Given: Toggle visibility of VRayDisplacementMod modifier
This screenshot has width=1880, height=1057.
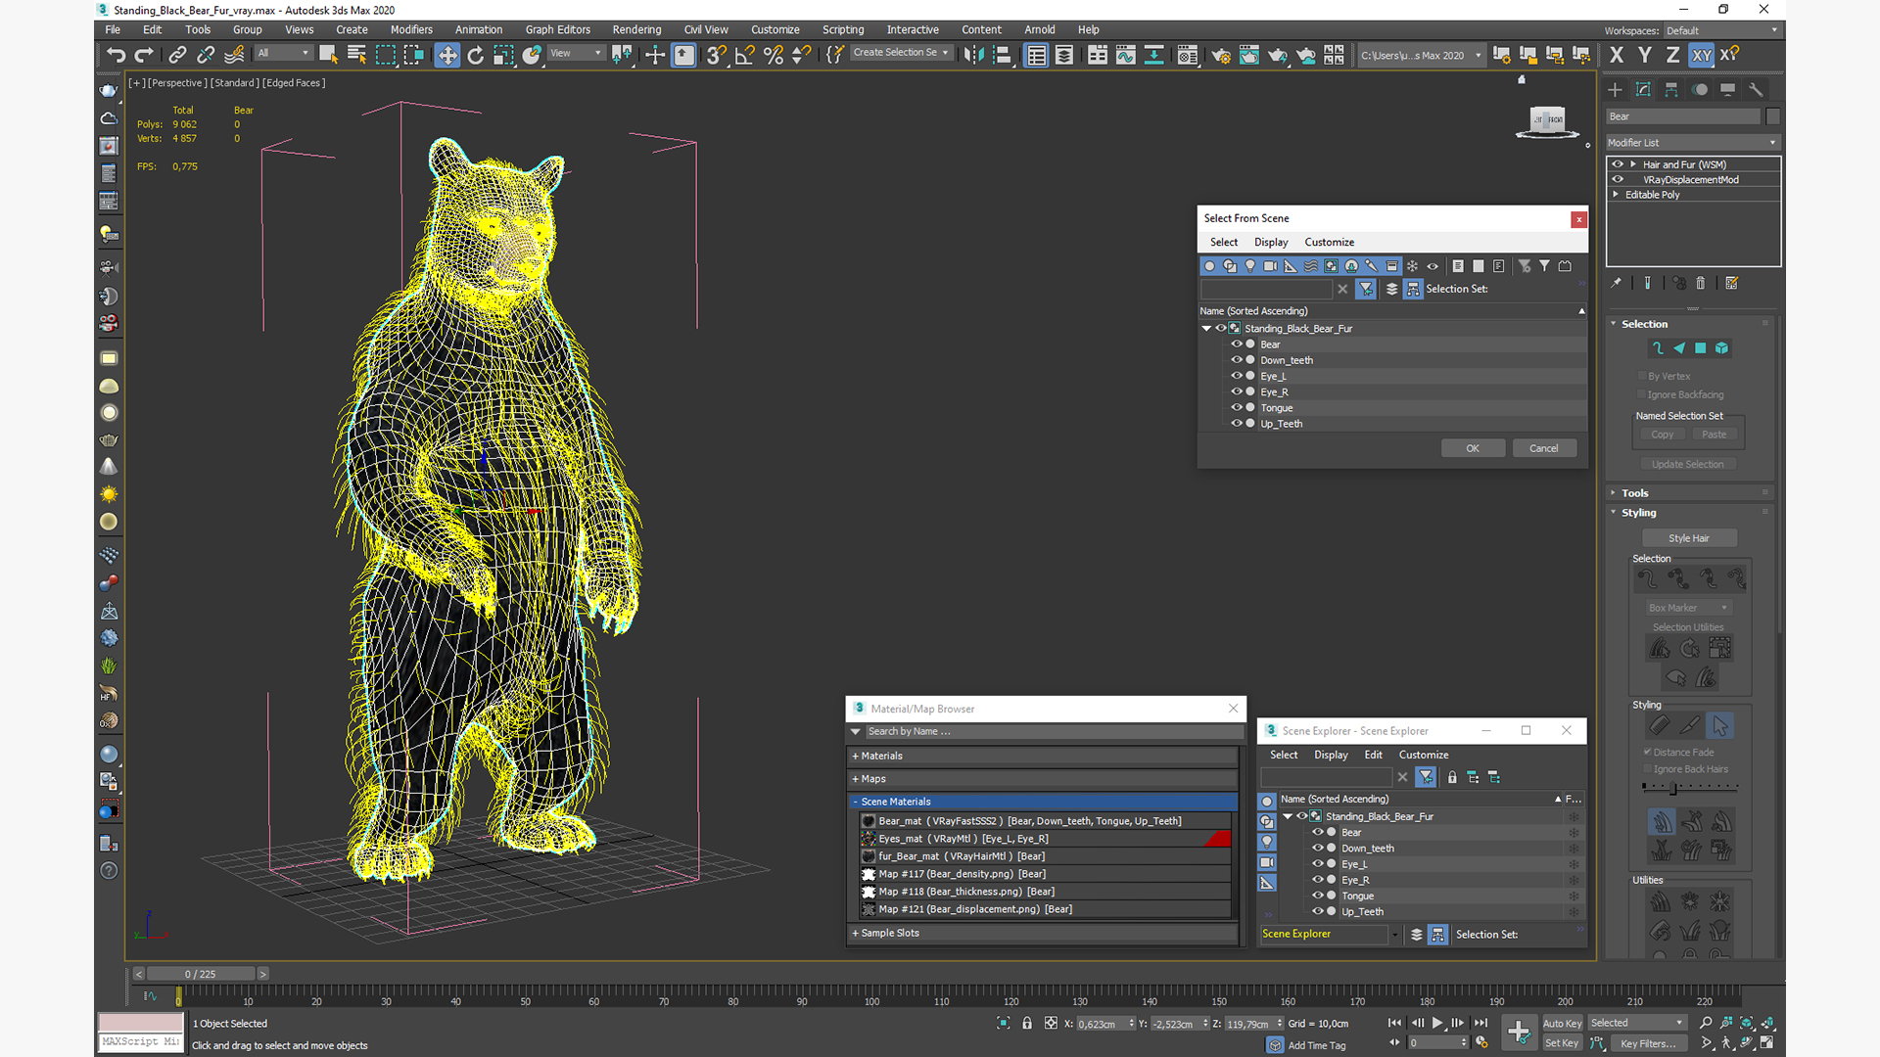Looking at the screenshot, I should 1618,179.
